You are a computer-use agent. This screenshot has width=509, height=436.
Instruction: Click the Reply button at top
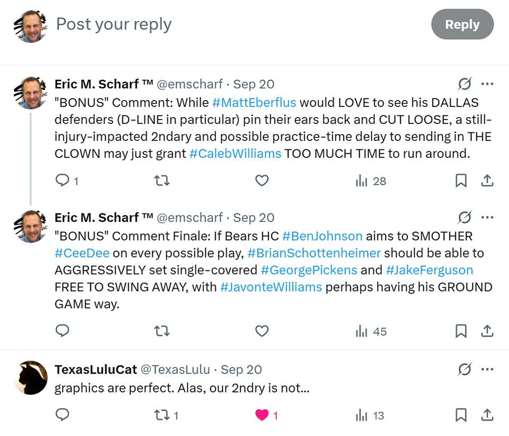[x=462, y=24]
